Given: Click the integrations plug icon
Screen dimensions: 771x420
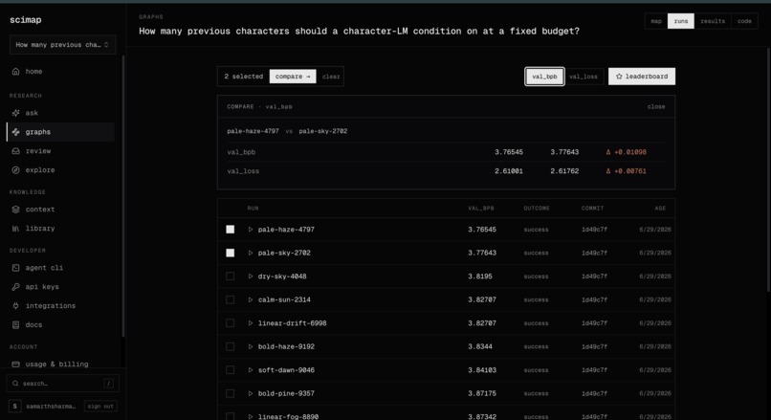Looking at the screenshot, I should click(x=15, y=306).
